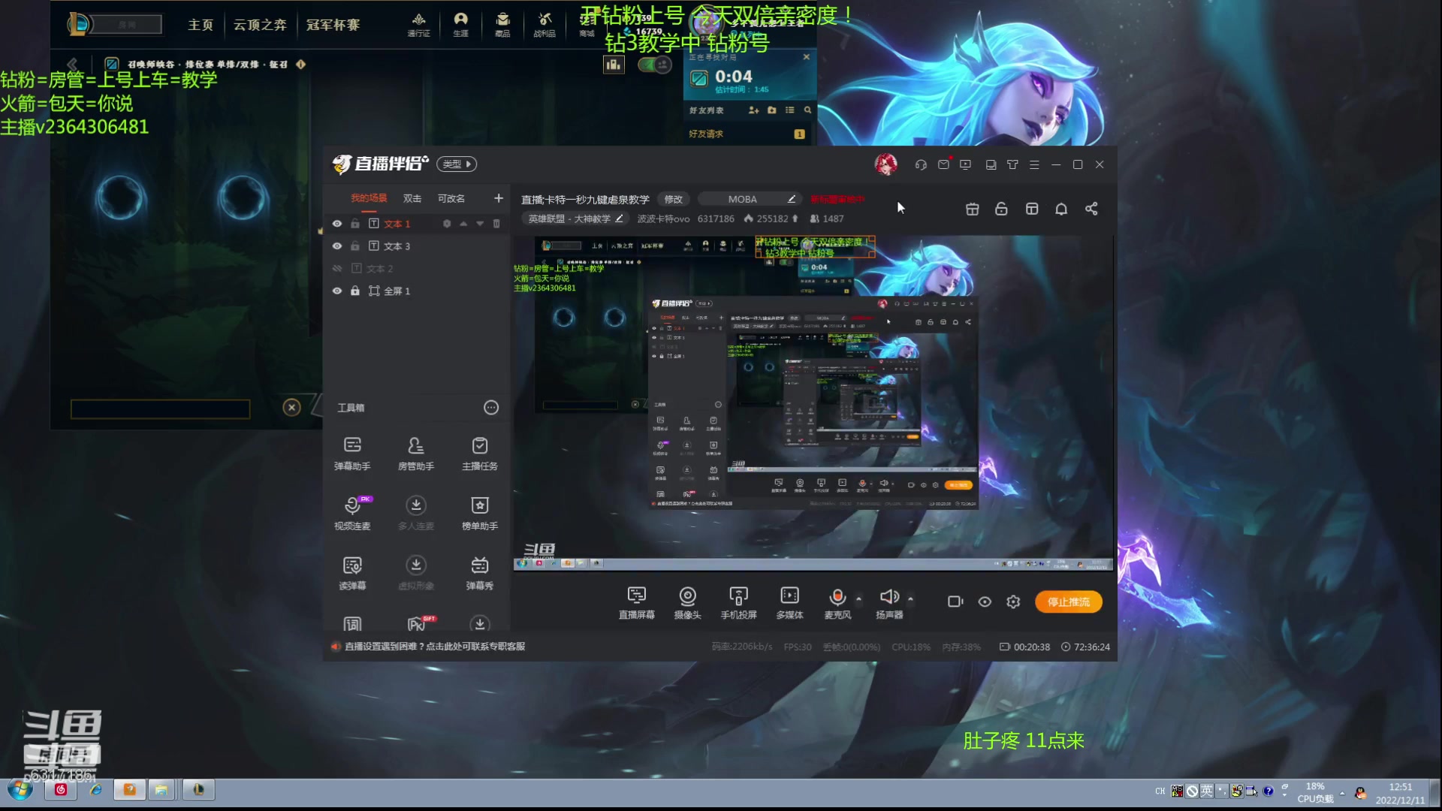This screenshot has width=1442, height=811.
Task: Toggle preview eye icon beside settings gear
Action: point(985,601)
